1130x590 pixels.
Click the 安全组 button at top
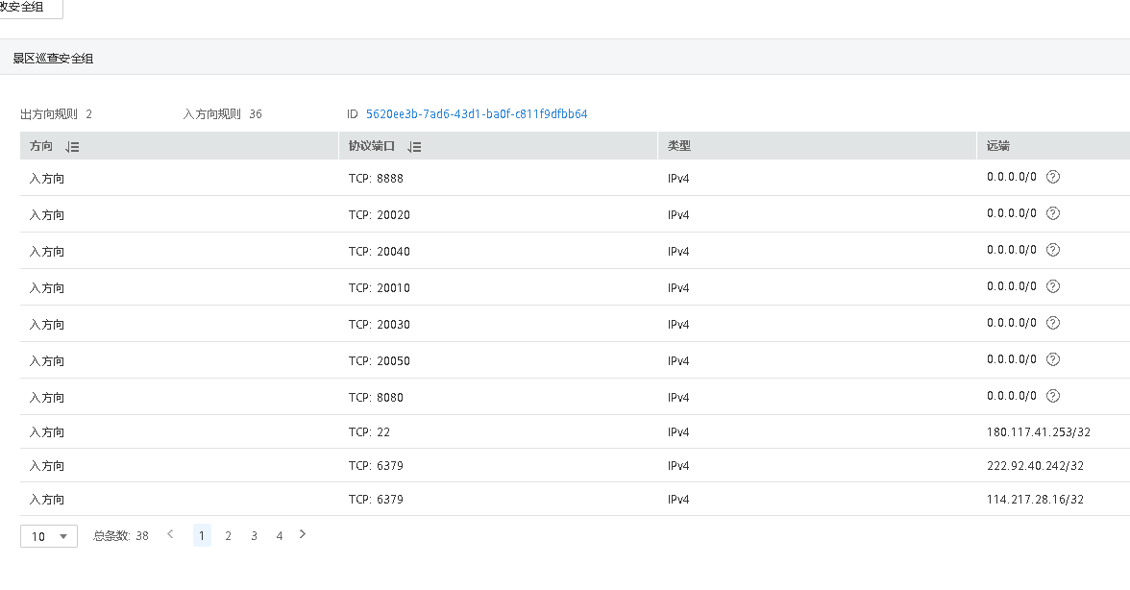29,8
